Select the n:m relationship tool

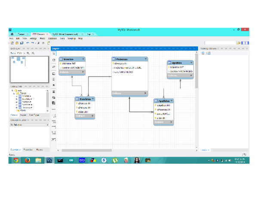click(54, 133)
